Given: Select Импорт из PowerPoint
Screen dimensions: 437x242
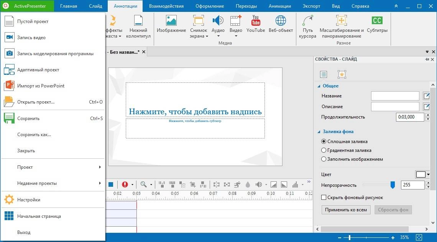Looking at the screenshot, I should 53,86.
